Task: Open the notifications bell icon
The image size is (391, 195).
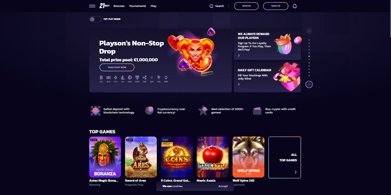Action: [295, 6]
